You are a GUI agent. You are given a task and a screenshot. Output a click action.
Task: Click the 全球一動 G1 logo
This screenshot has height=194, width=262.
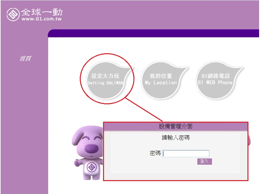click(35, 15)
